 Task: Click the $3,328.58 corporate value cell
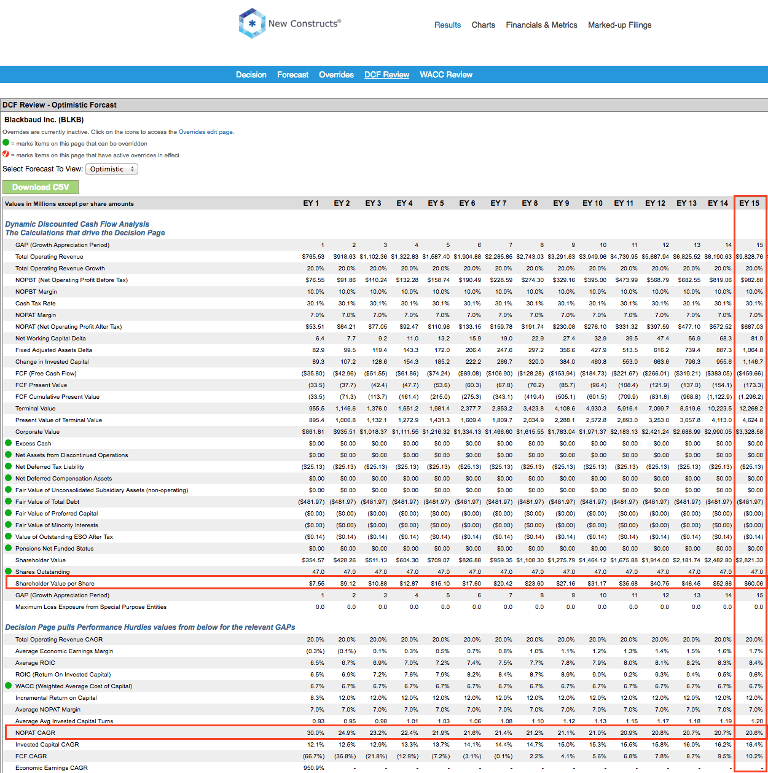[750, 432]
